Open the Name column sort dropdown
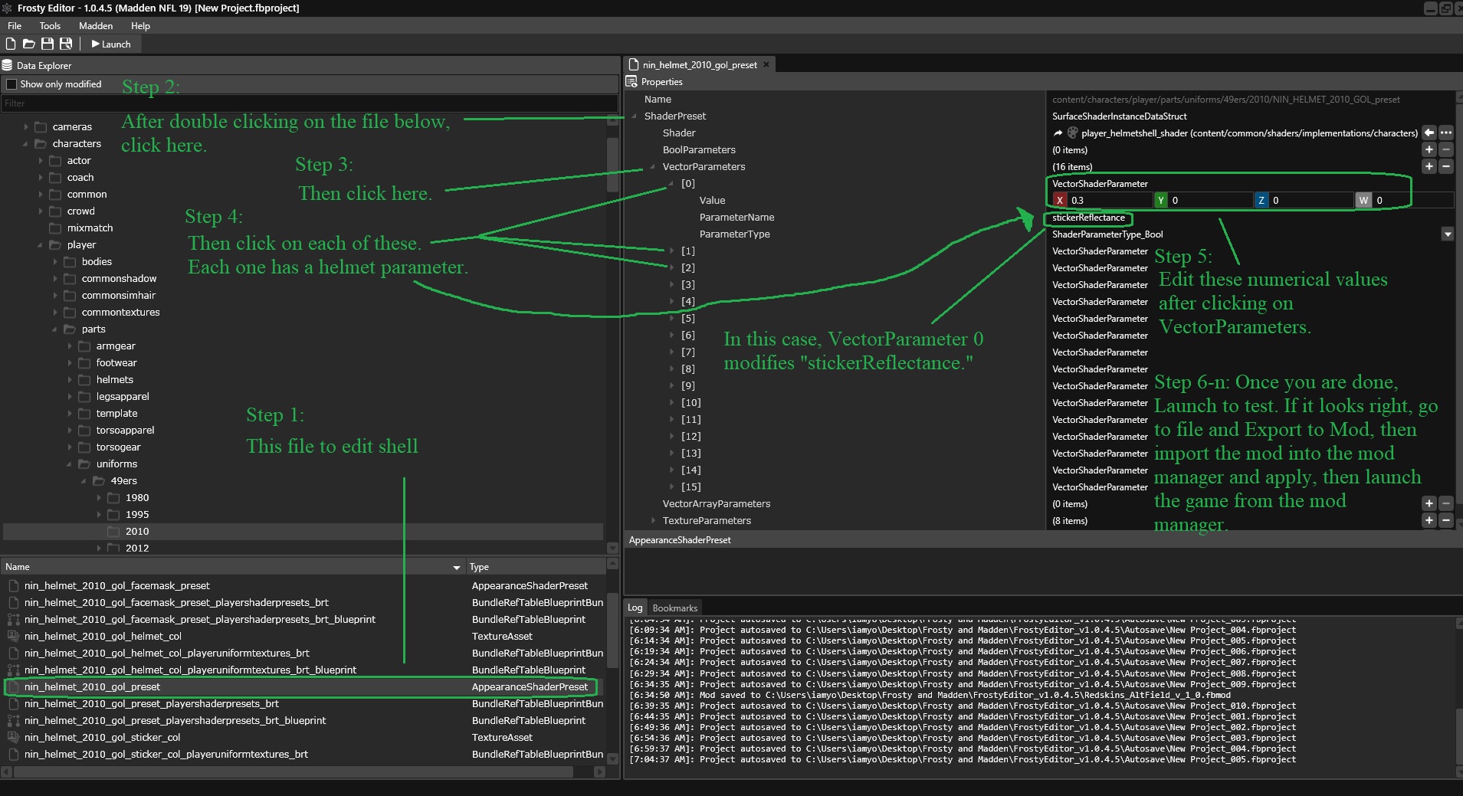 pyautogui.click(x=457, y=567)
